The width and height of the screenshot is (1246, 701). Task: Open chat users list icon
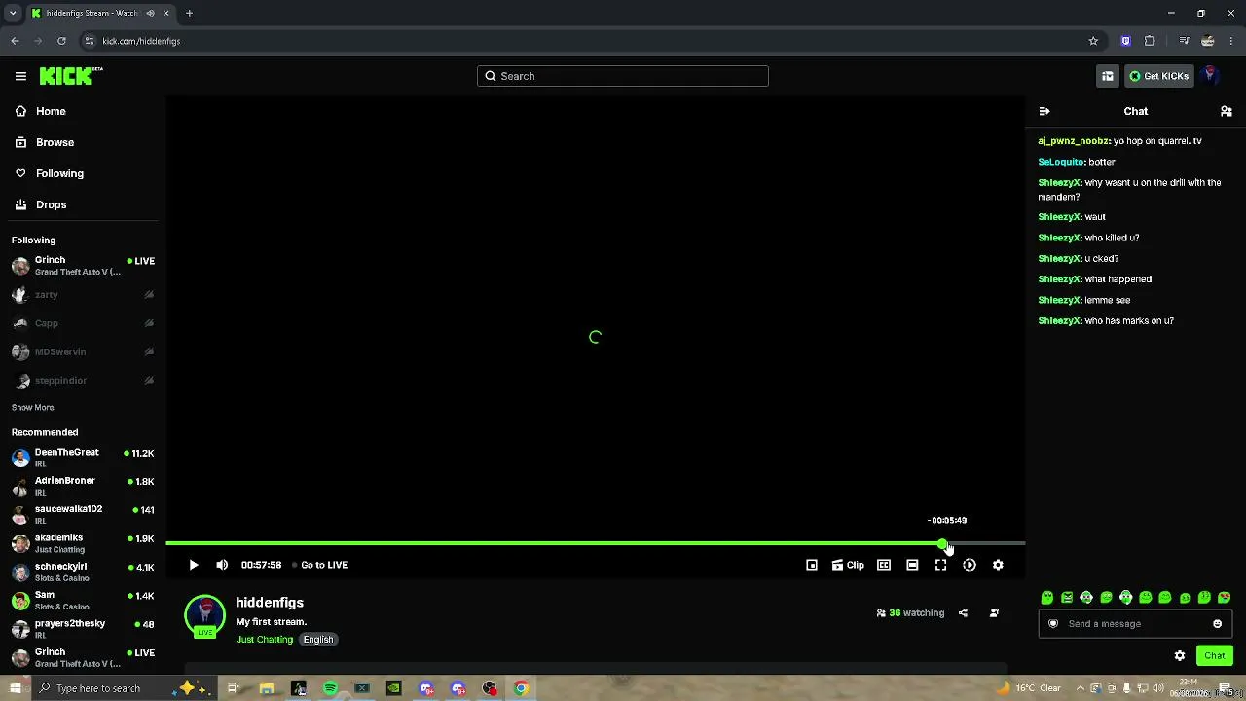[1227, 111]
